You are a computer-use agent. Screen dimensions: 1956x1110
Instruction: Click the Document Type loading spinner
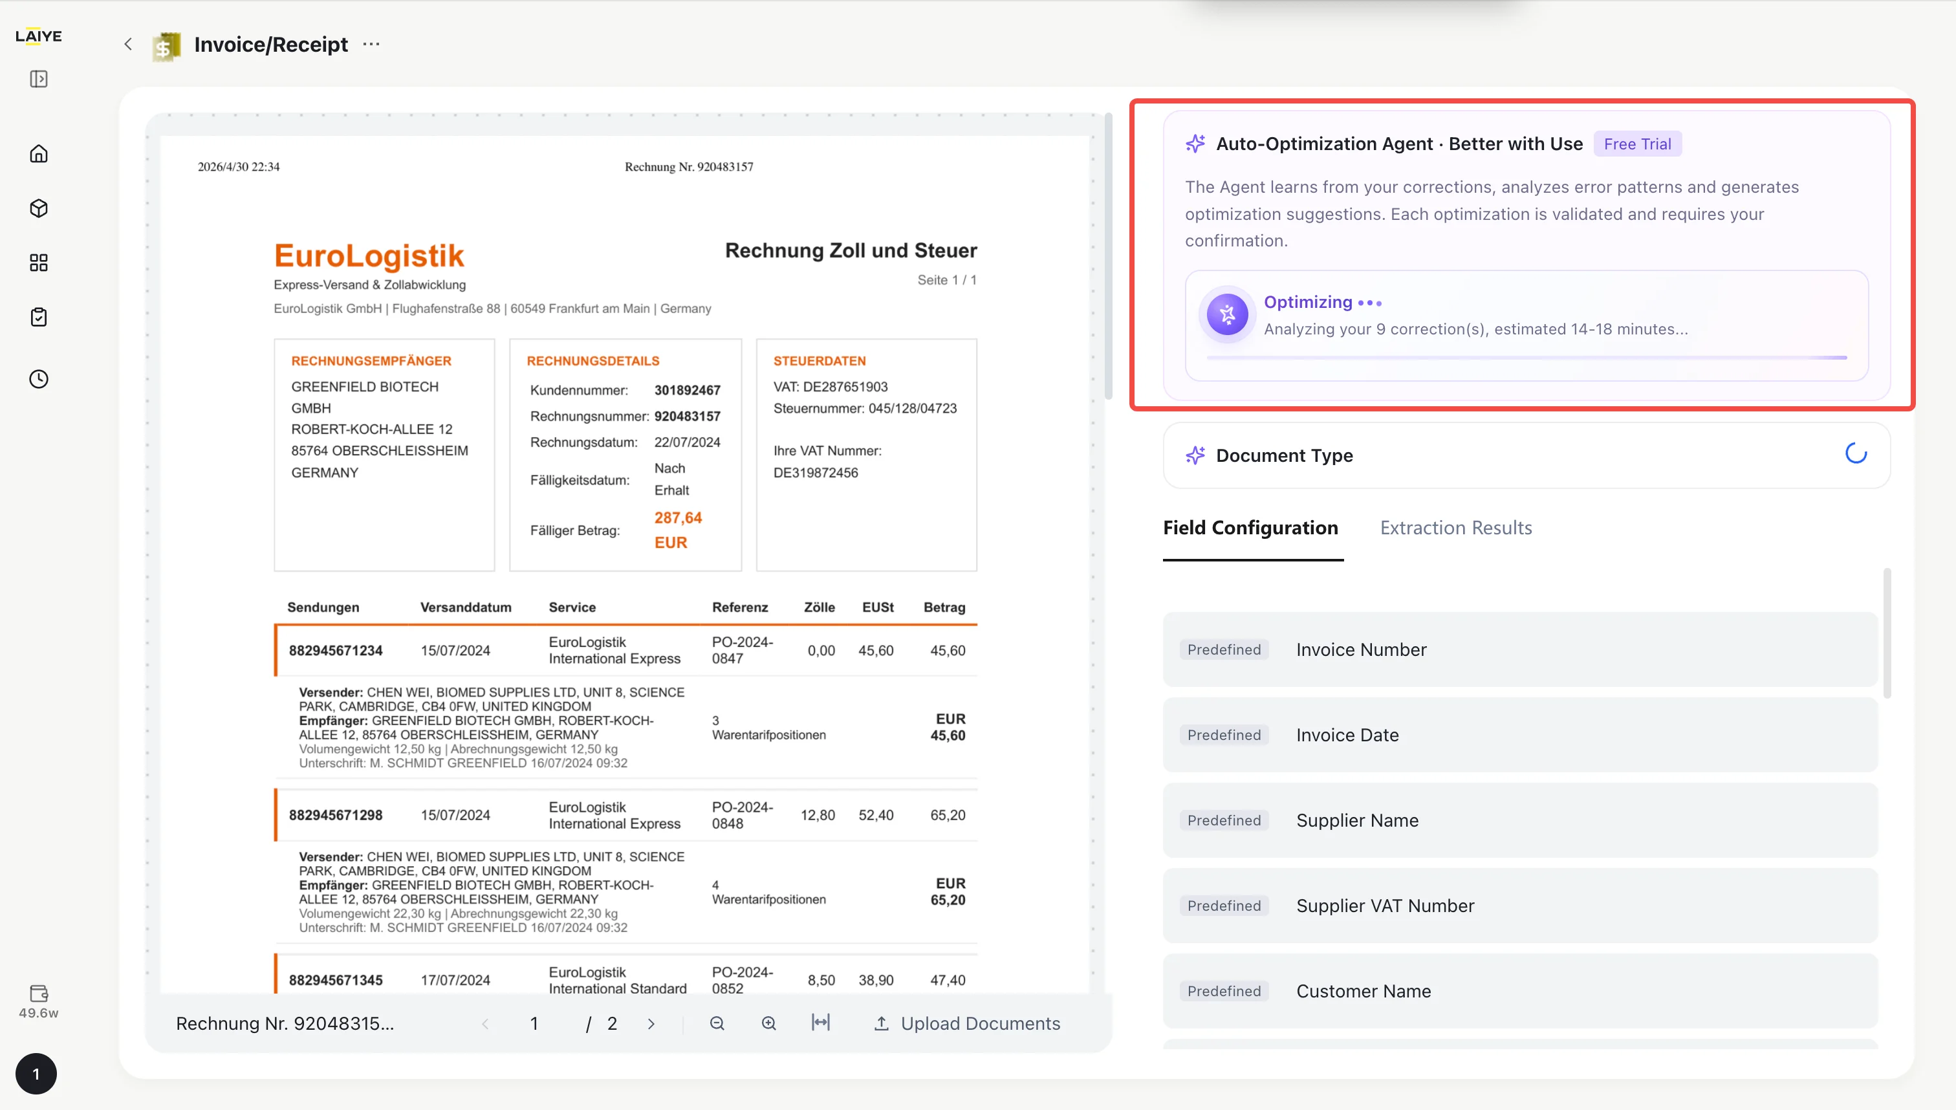tap(1855, 453)
